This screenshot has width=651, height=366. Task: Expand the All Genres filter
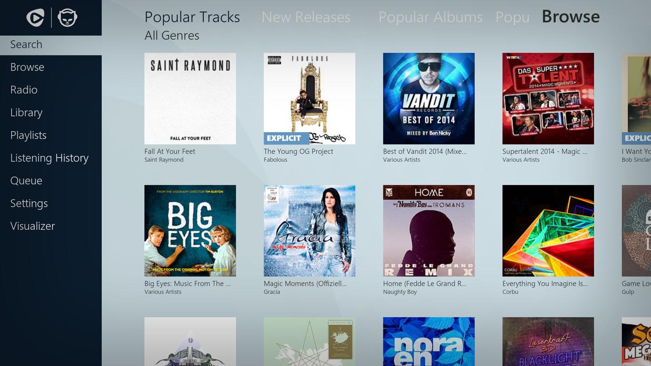tap(172, 36)
